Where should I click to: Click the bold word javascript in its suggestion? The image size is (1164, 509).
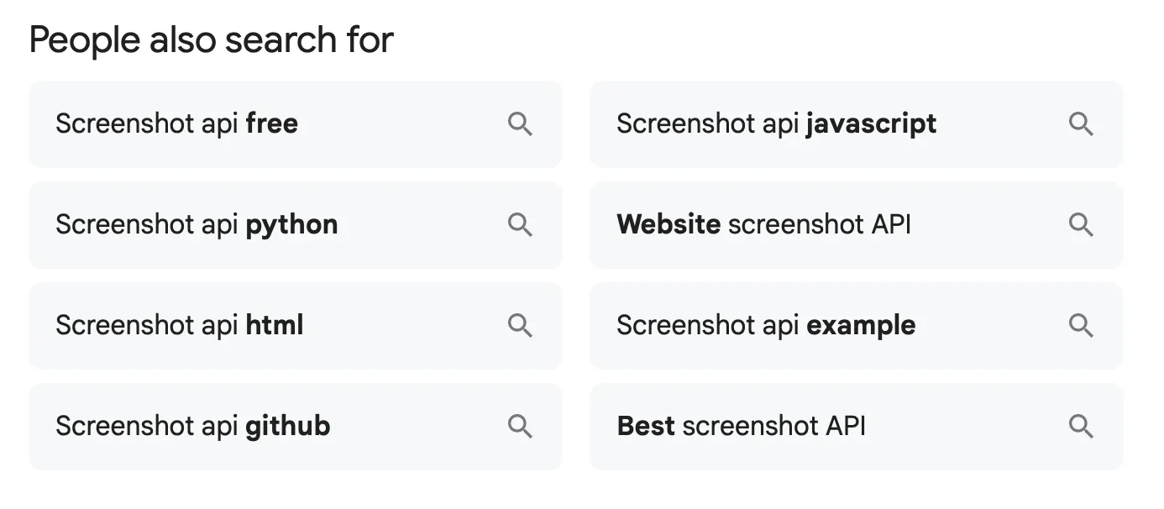pyautogui.click(x=872, y=124)
